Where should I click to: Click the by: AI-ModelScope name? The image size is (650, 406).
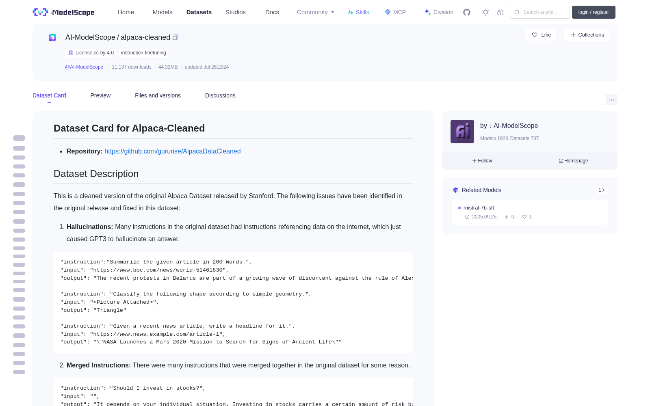click(x=509, y=126)
